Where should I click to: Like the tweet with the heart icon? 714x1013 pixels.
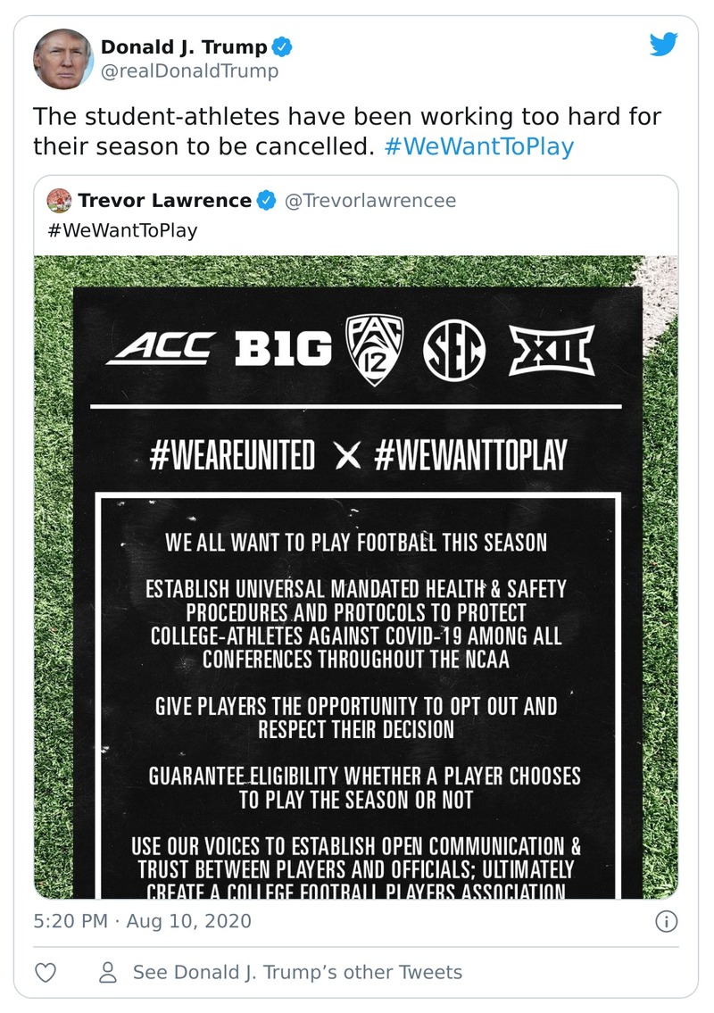click(46, 972)
